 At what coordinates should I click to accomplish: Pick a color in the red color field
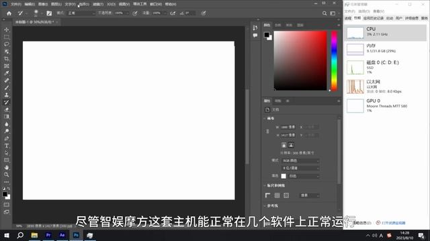coord(300,60)
